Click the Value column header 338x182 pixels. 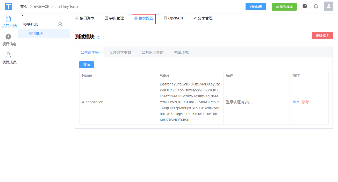tap(190, 75)
